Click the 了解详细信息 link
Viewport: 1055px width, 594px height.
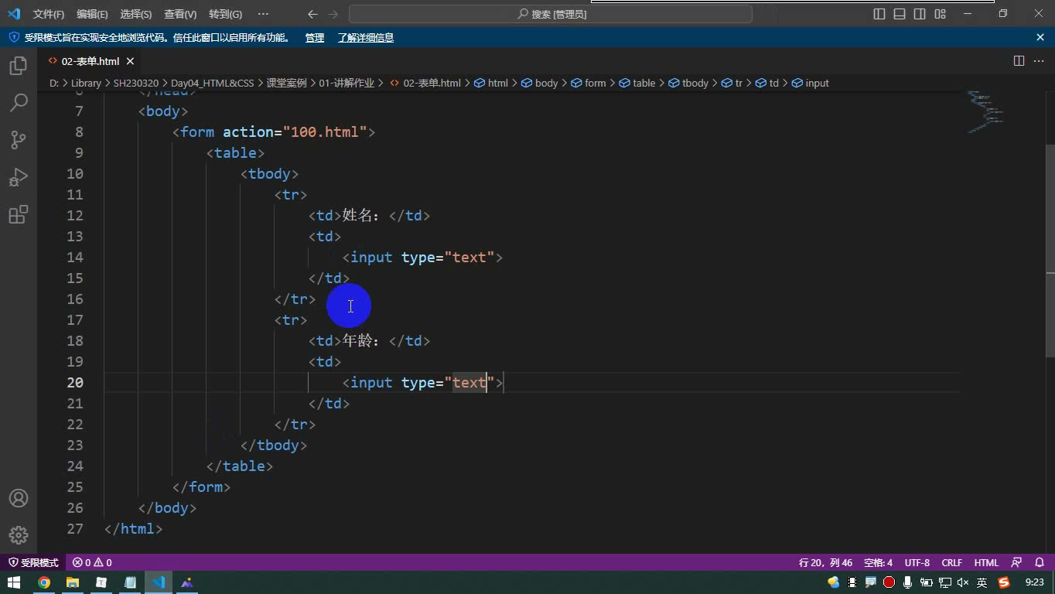pyautogui.click(x=366, y=37)
